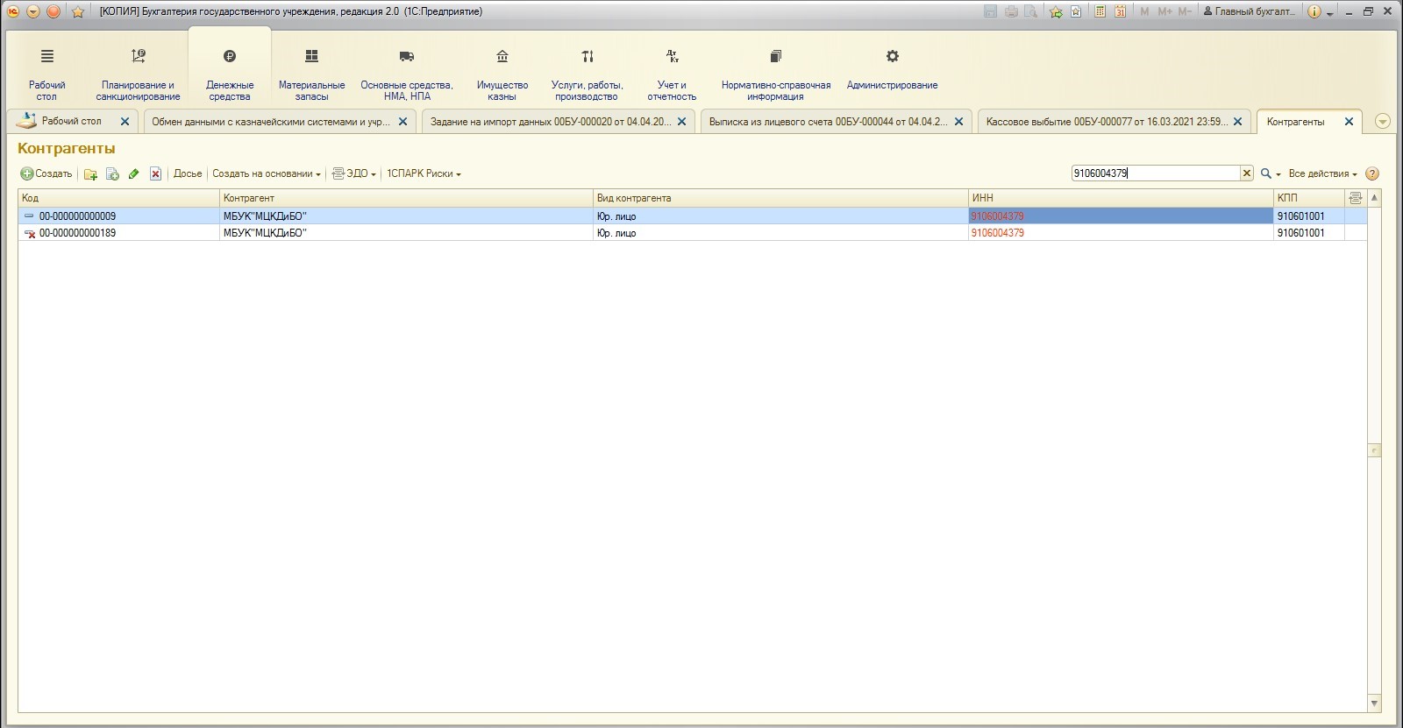Switch to Кассовое выбытие 00БУ-000077 tab

pyautogui.click(x=1105, y=122)
